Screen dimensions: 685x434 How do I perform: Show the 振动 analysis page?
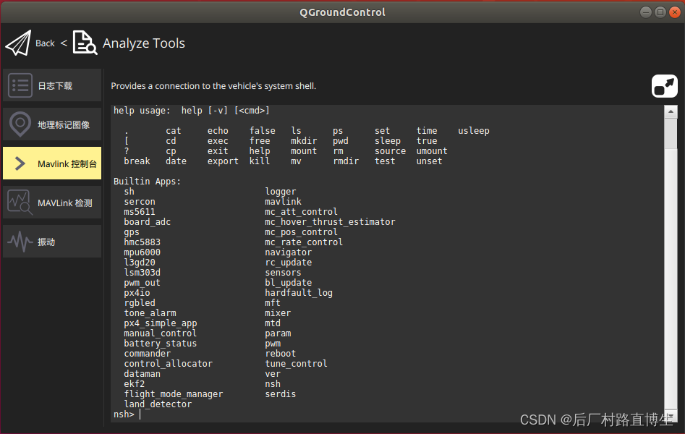click(46, 242)
